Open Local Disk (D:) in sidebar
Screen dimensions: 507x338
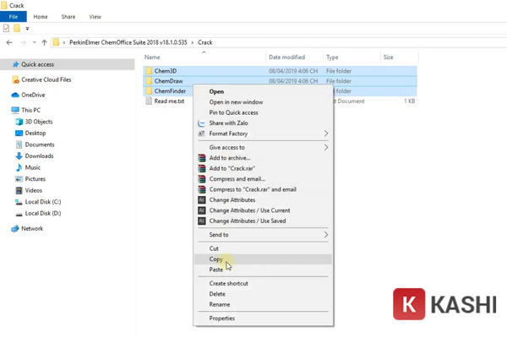(x=43, y=213)
